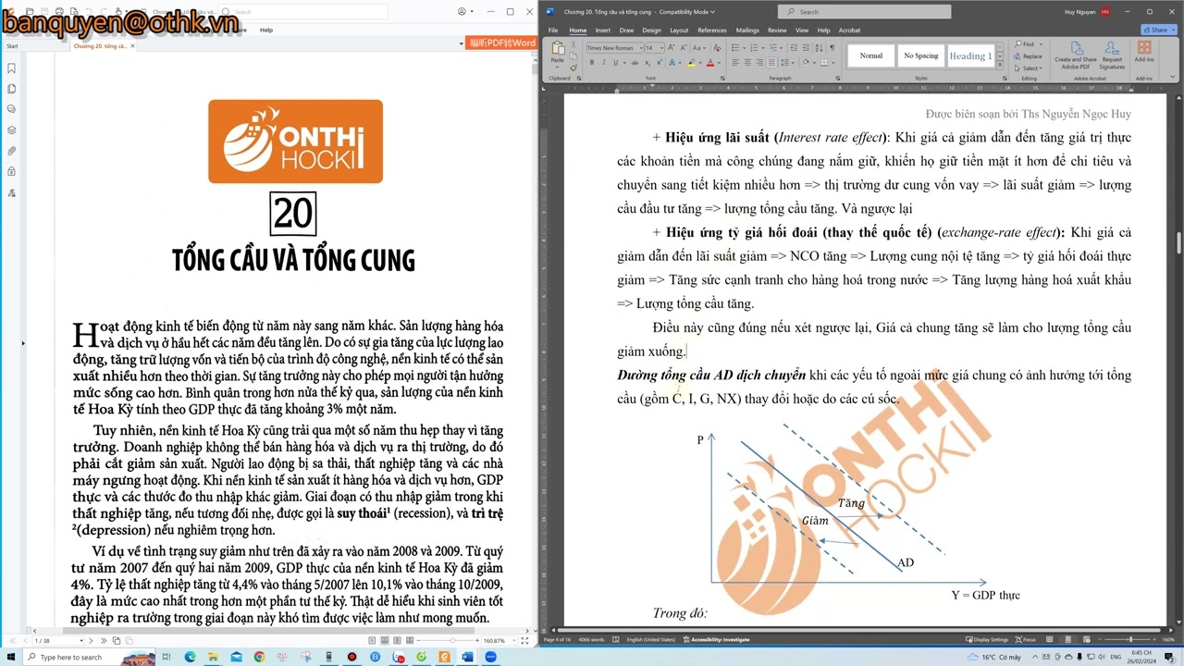Switch to the References tab in Word
This screenshot has height=666, width=1184.
[712, 30]
